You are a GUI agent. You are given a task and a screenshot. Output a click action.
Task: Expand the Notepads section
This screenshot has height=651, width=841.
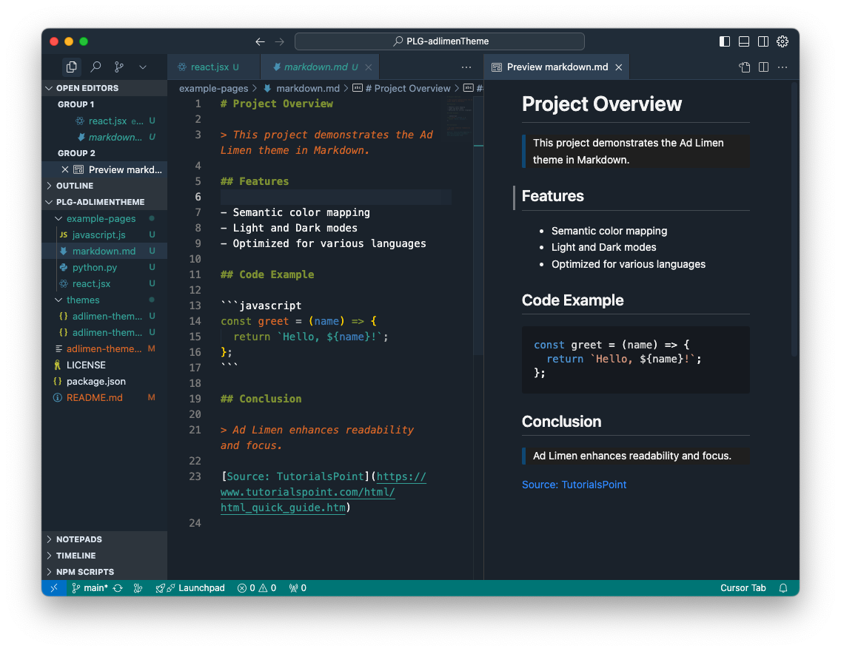click(104, 539)
